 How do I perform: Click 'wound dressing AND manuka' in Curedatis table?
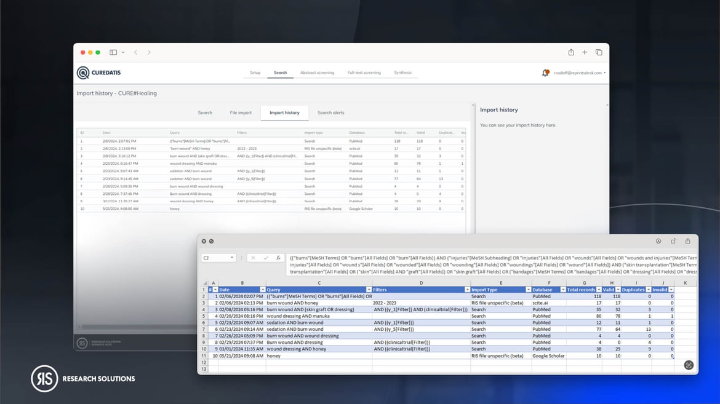coord(193,164)
